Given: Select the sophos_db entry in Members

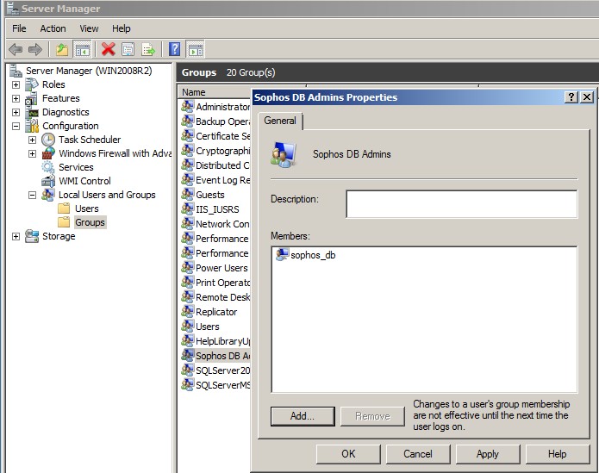Looking at the screenshot, I should tap(306, 255).
